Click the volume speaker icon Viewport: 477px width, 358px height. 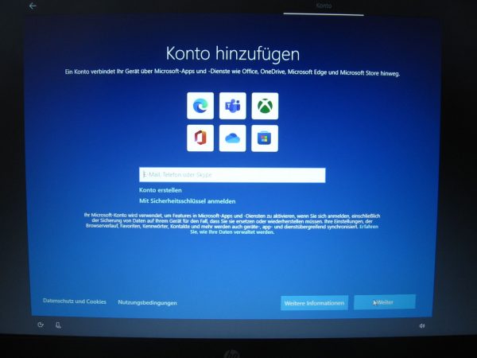(x=422, y=325)
